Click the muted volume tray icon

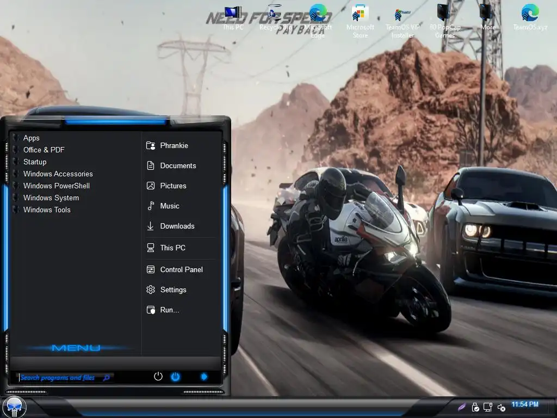click(501, 407)
